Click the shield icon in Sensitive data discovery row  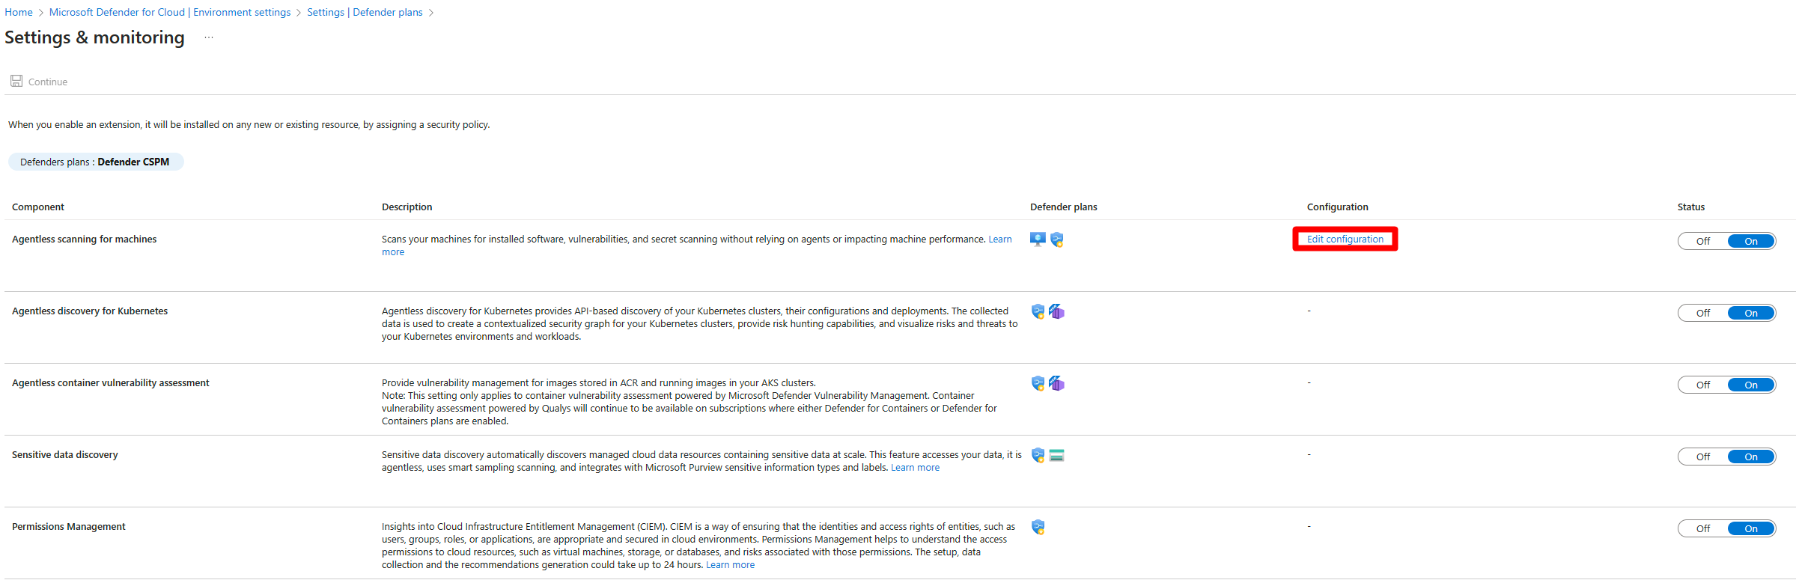(1038, 455)
